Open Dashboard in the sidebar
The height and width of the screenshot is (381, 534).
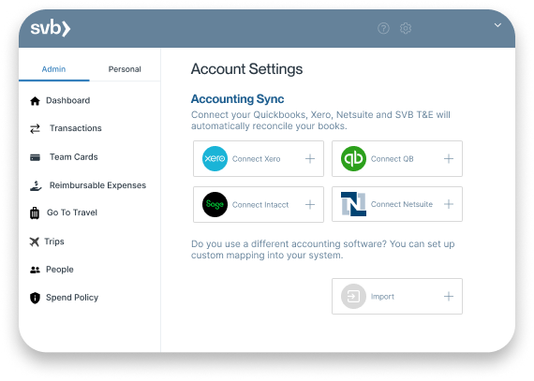[x=68, y=100]
